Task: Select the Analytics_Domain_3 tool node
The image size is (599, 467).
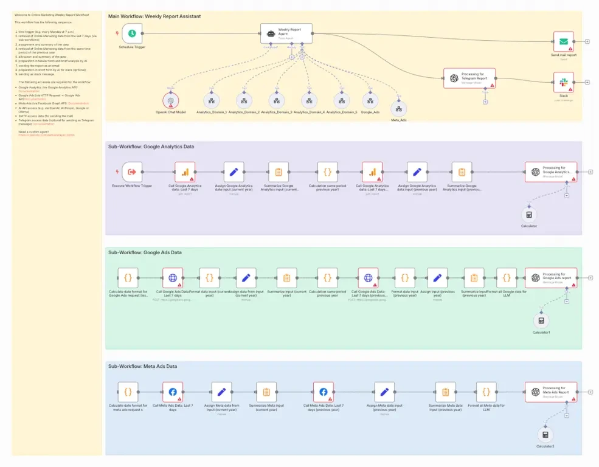Action: 277,101
